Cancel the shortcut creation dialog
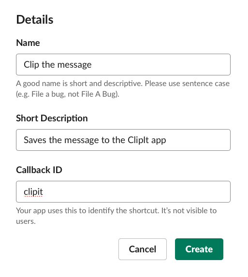Viewport: 248px width, 277px height. (x=143, y=249)
